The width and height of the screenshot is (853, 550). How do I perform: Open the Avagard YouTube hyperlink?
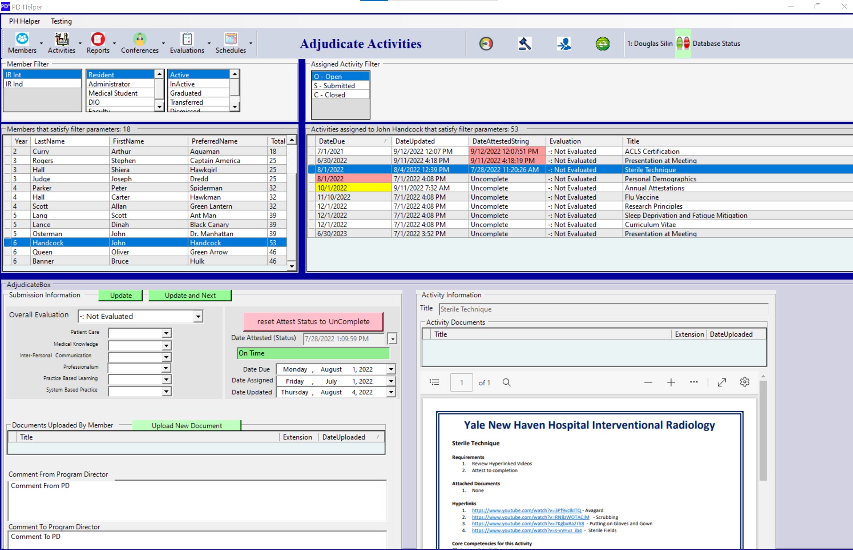(x=526, y=510)
